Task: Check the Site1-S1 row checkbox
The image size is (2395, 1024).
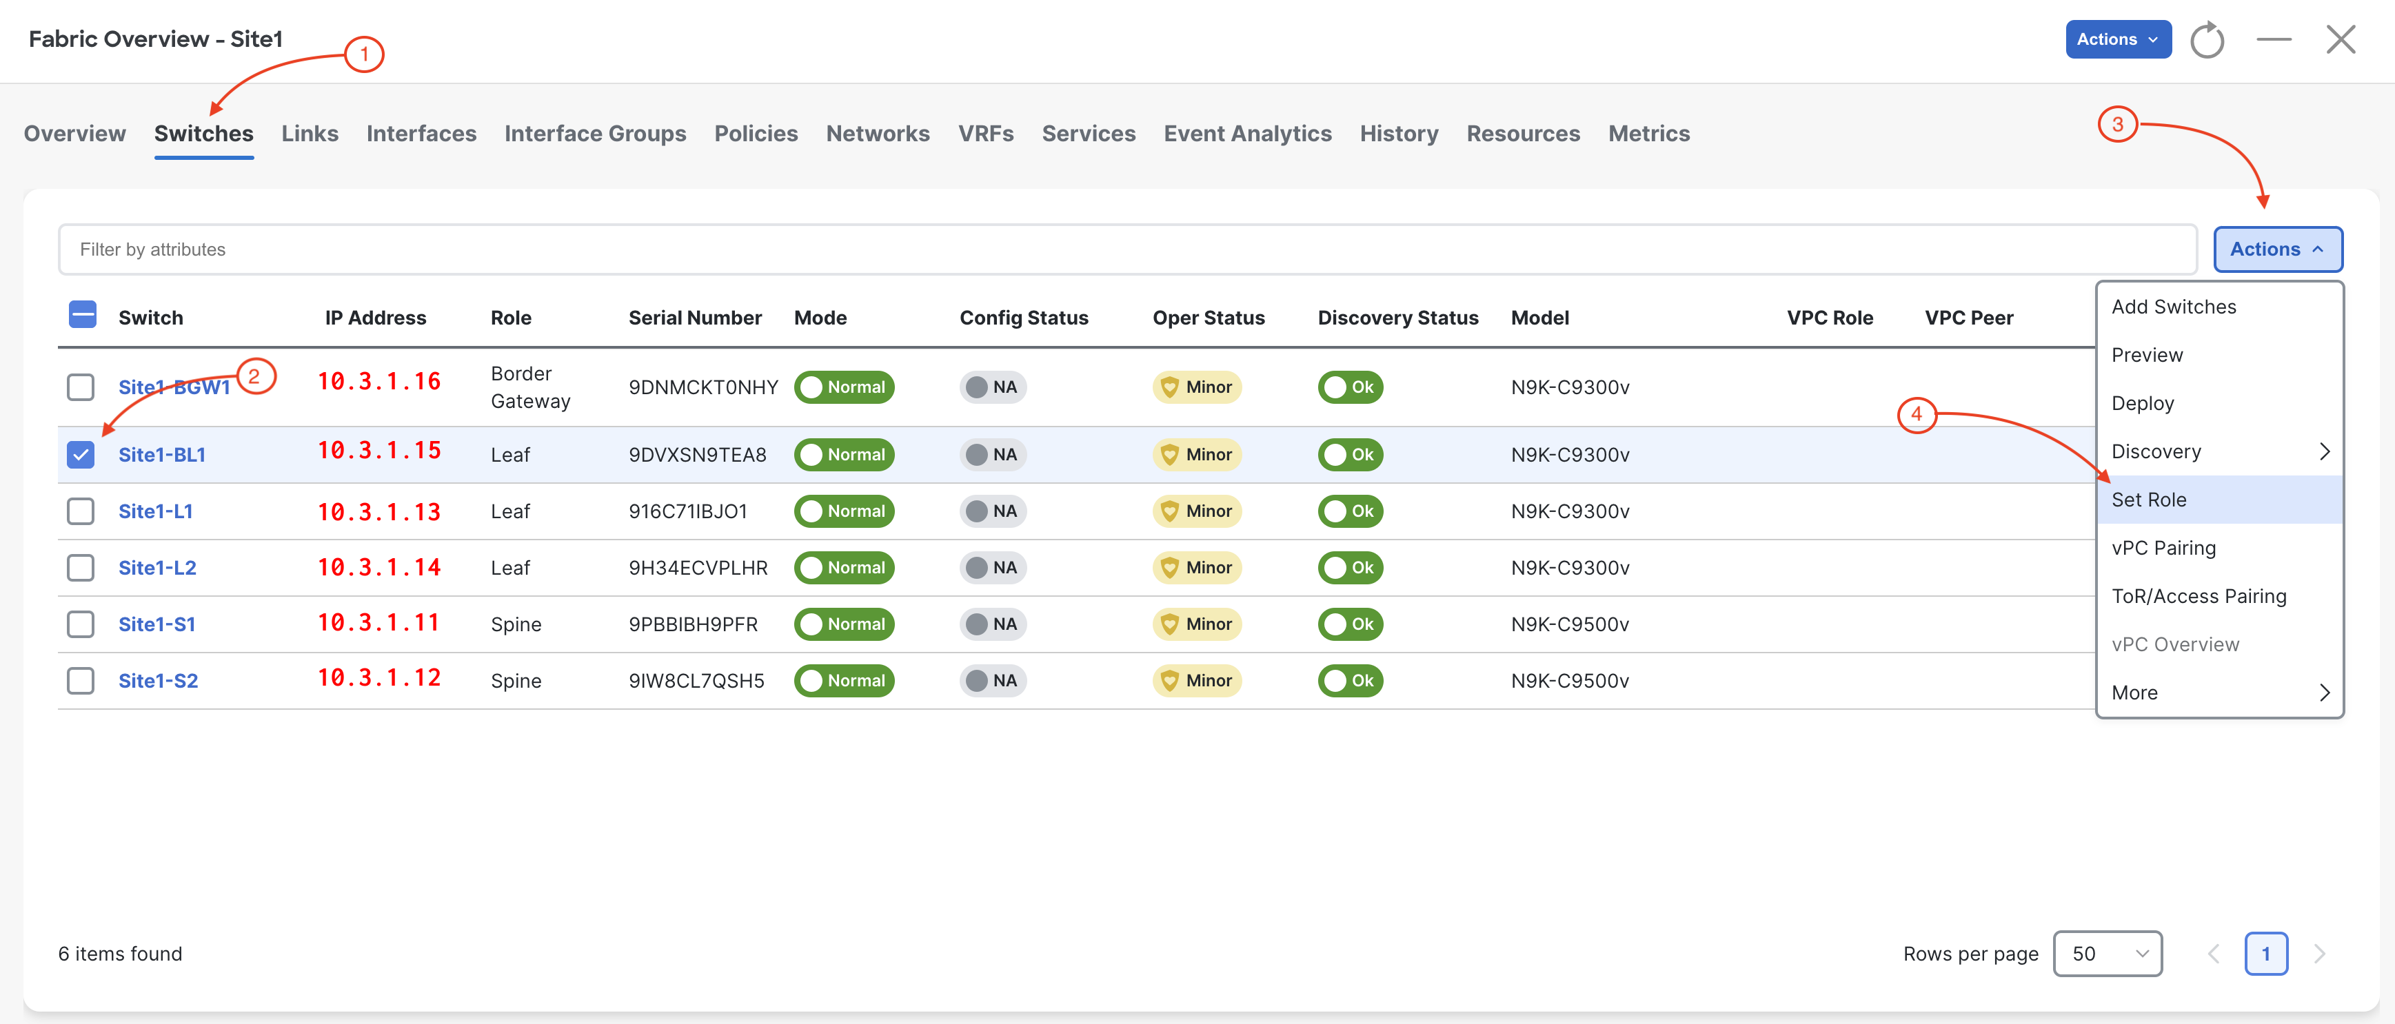Action: click(81, 624)
